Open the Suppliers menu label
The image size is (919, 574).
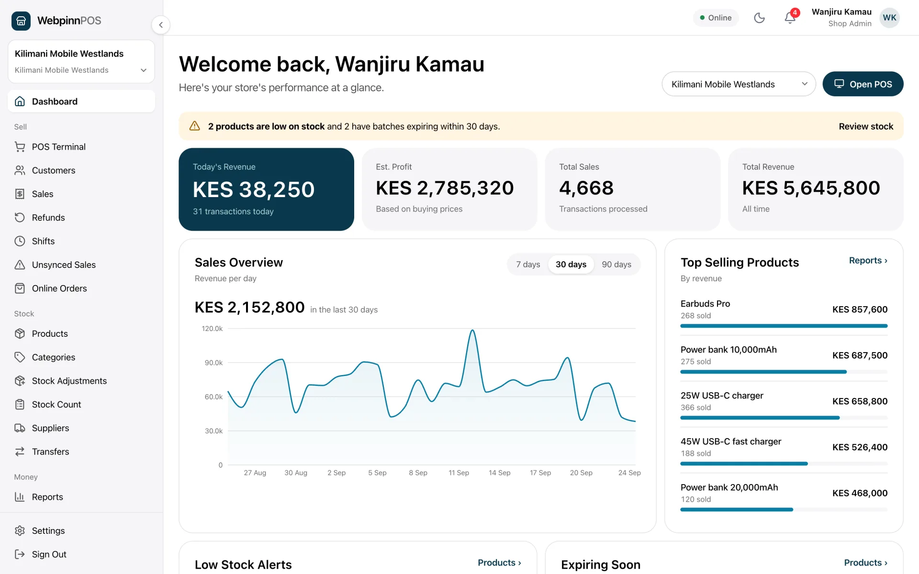(x=50, y=428)
